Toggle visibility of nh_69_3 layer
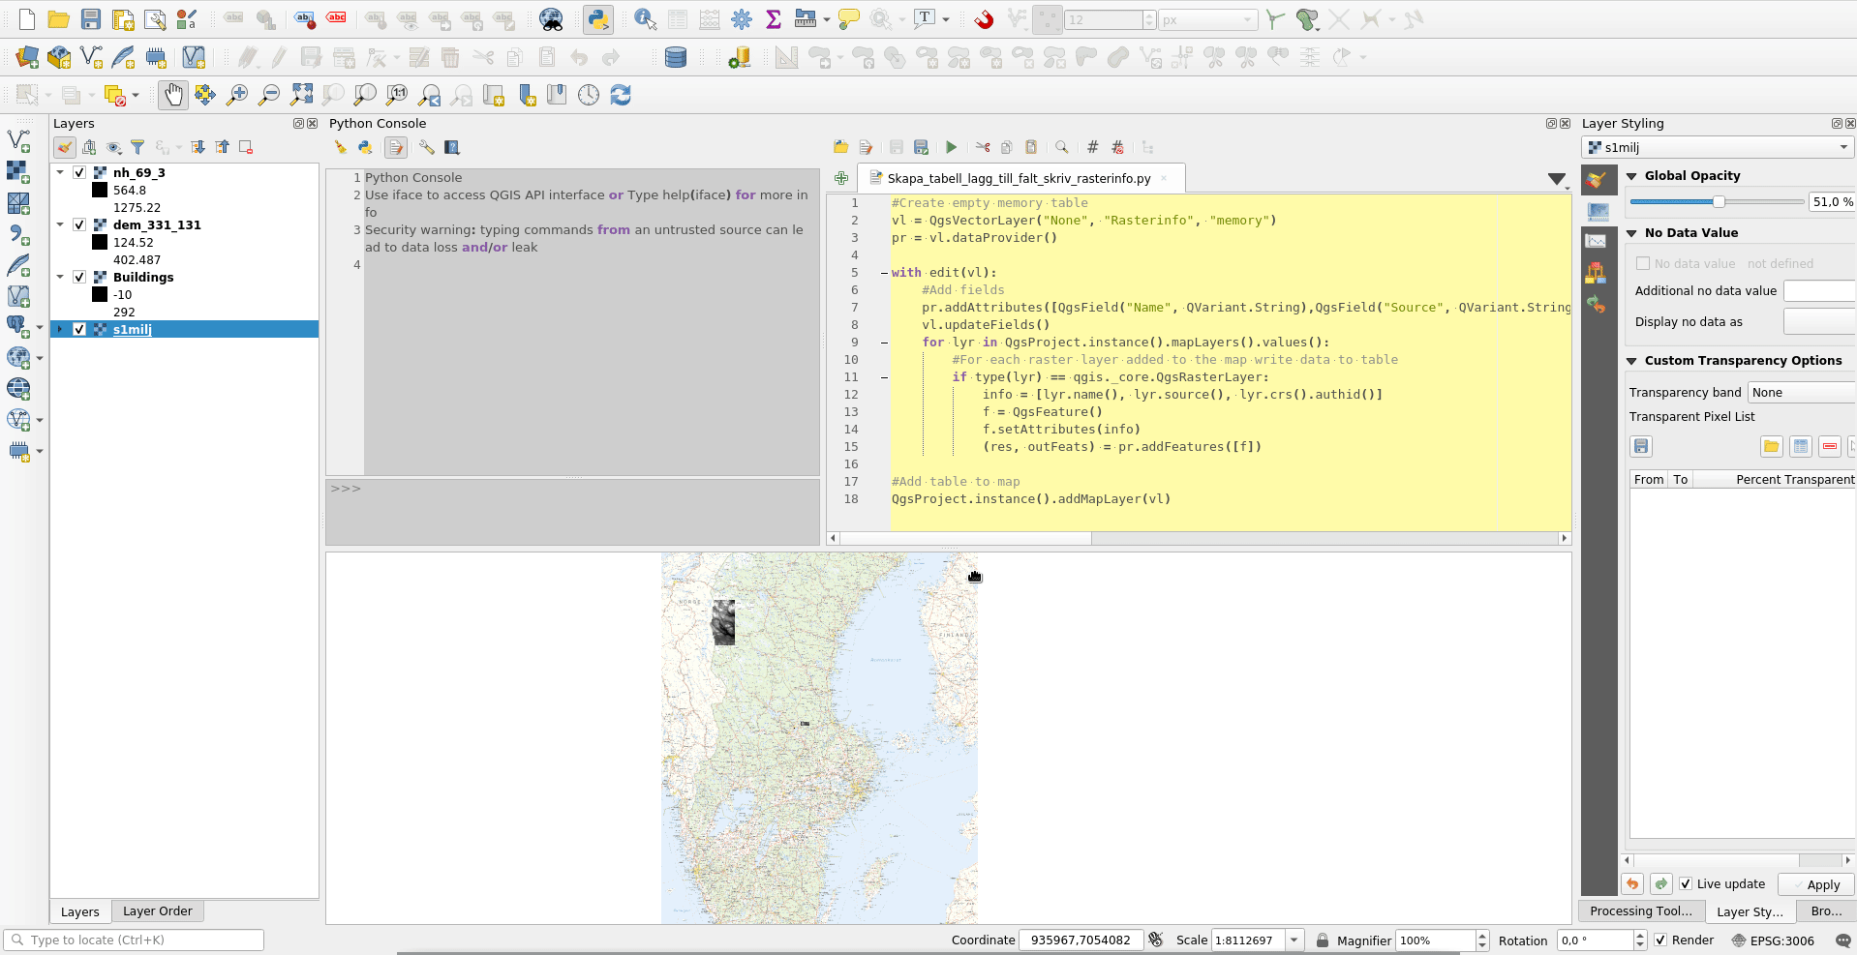 pyautogui.click(x=79, y=173)
